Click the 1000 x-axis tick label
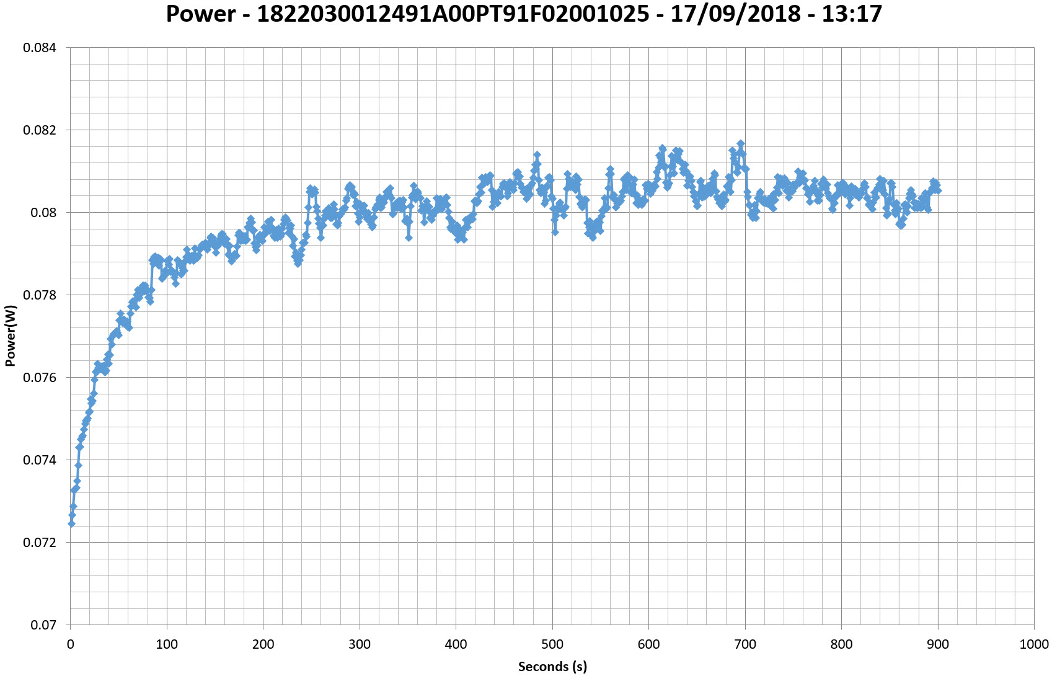 1034,644
